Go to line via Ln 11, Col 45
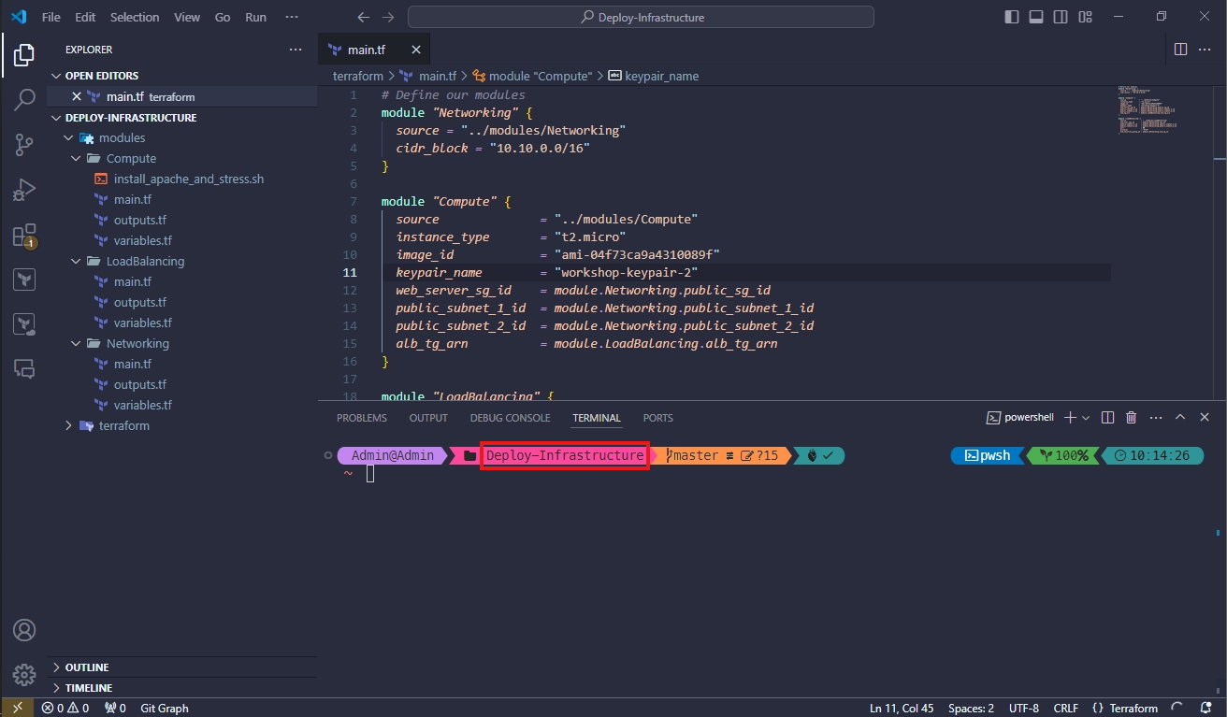1227x717 pixels. coord(902,708)
